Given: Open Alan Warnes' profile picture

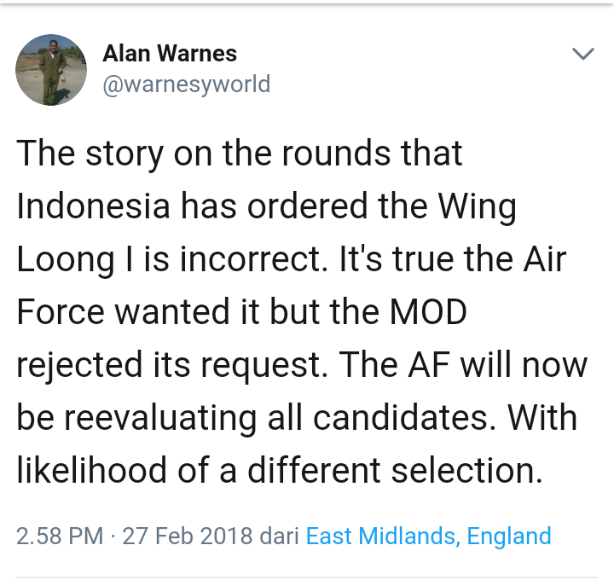Looking at the screenshot, I should click(51, 70).
